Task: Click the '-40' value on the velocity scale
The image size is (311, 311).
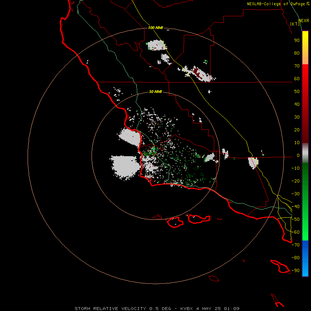Action: [295, 207]
